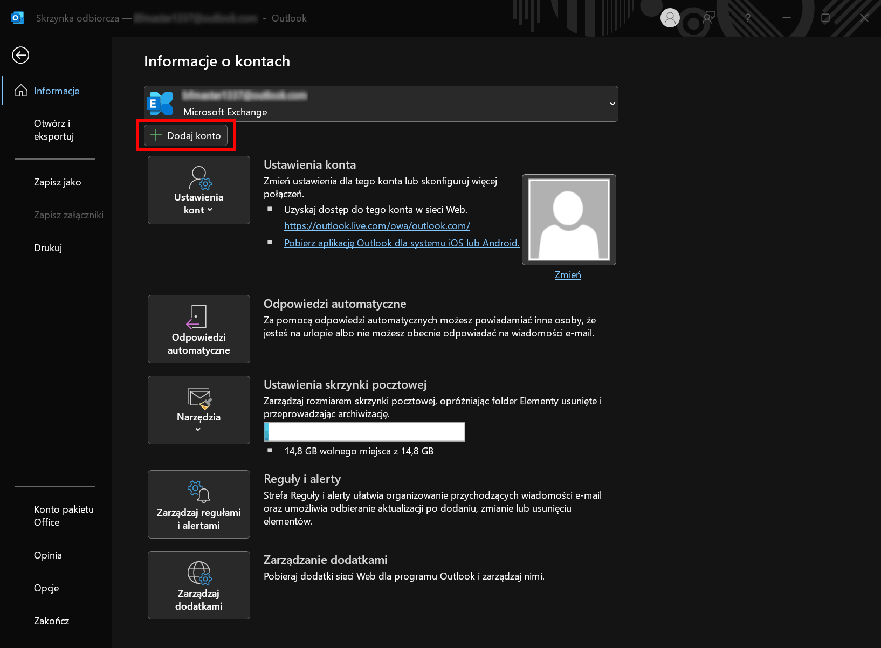Click the Microsoft Exchange account logo
The width and height of the screenshot is (881, 648).
160,104
